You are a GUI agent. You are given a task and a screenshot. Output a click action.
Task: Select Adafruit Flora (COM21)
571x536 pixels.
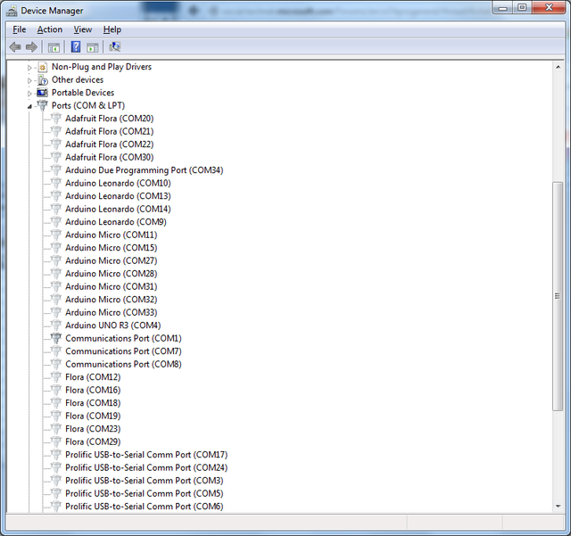pos(109,131)
